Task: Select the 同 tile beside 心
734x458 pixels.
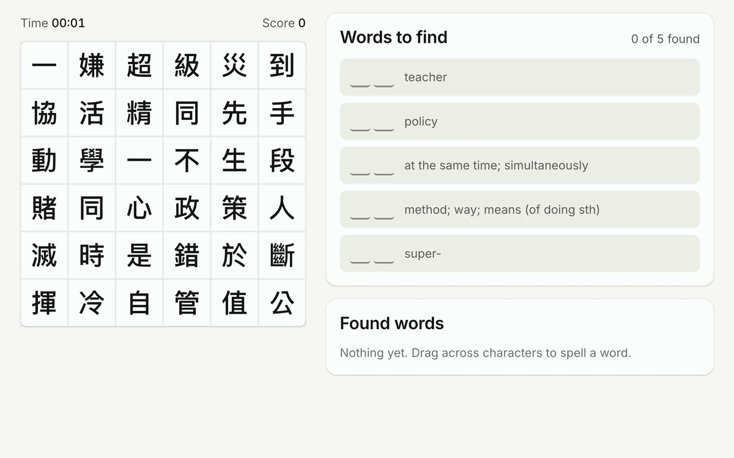Action: (x=92, y=208)
